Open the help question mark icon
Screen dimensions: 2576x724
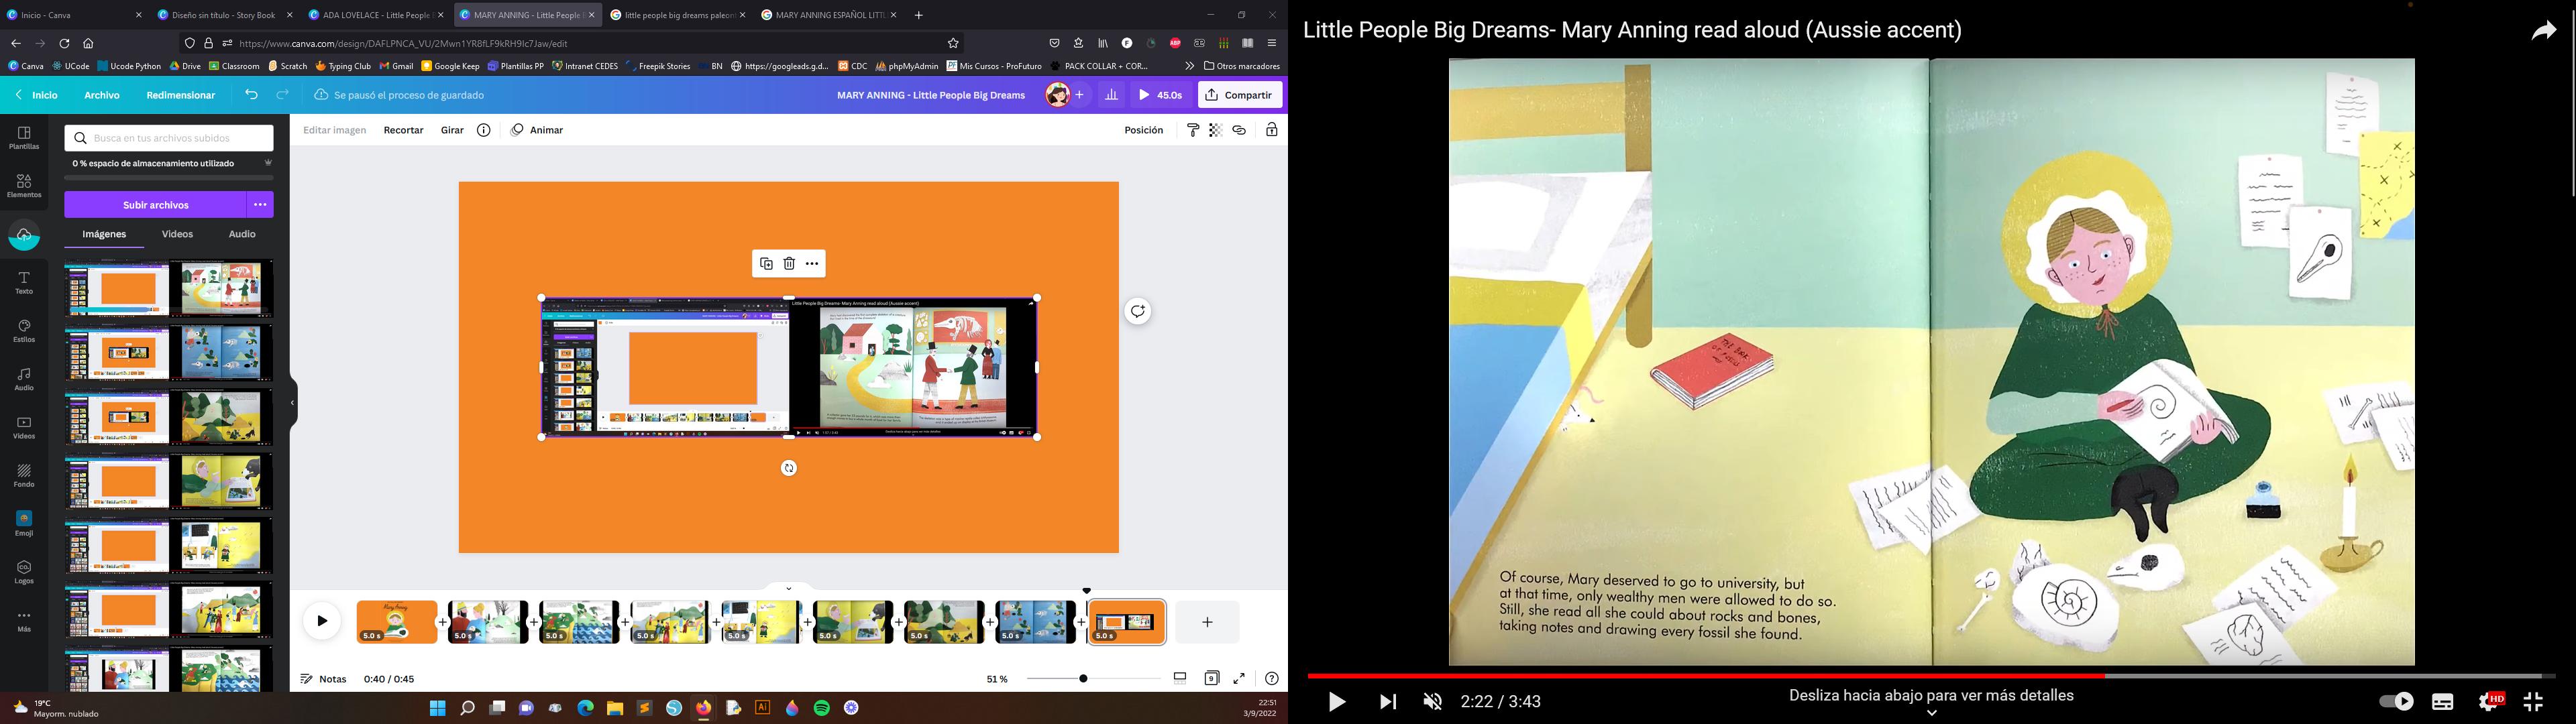[x=1271, y=679]
